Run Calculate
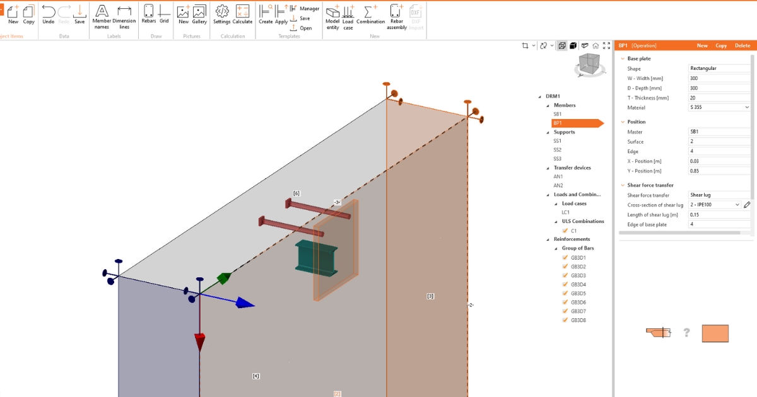The height and width of the screenshot is (397, 757). [x=242, y=14]
